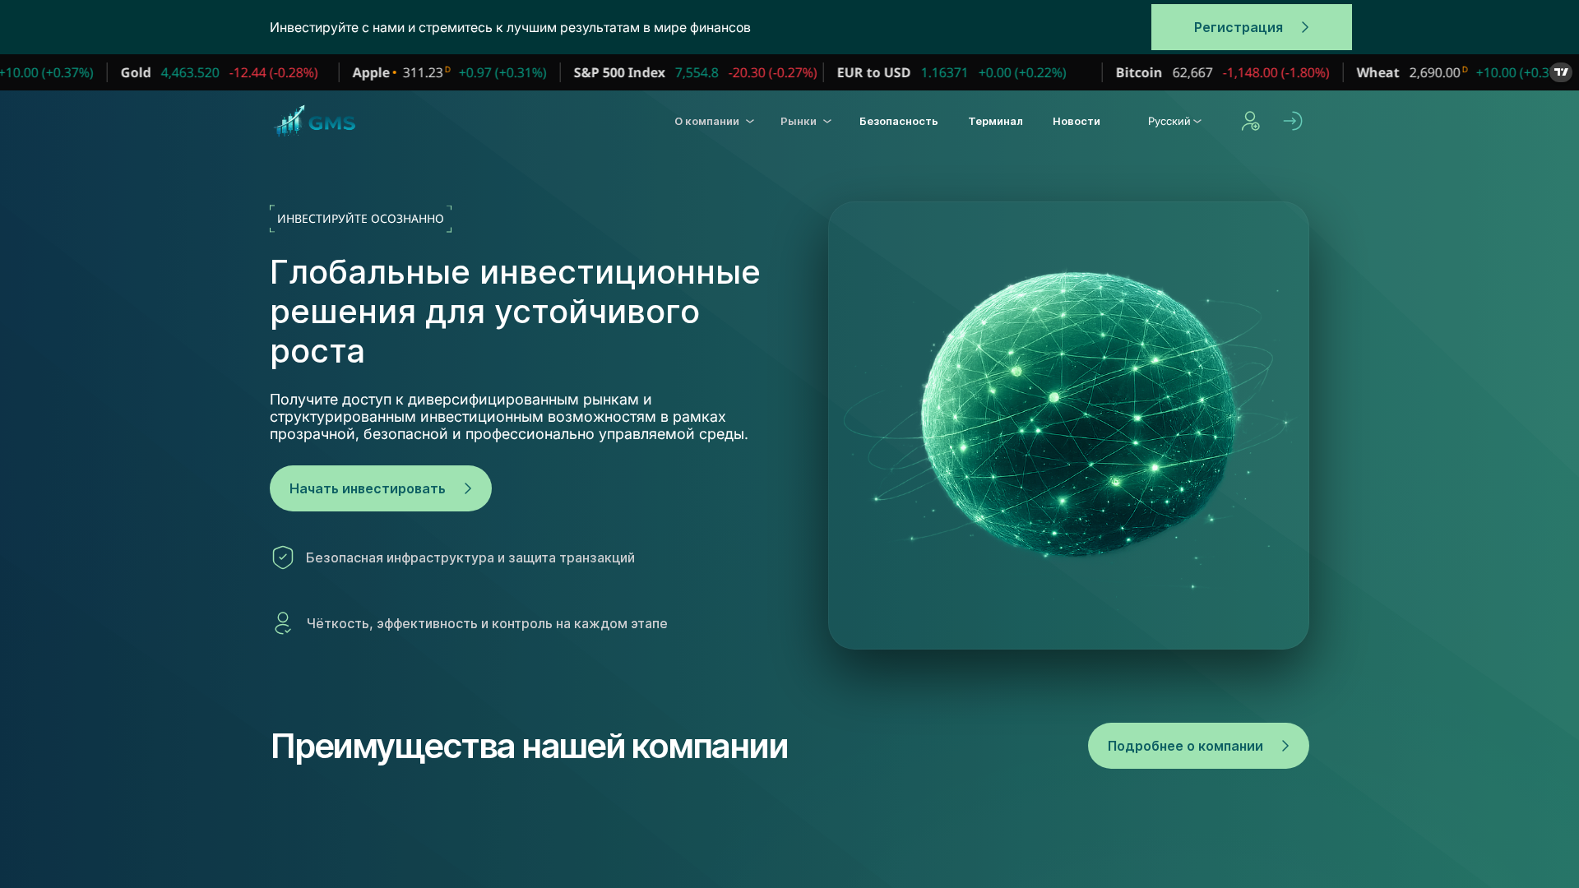Viewport: 1579px width, 888px height.
Task: Click the Подробнее о компании button
Action: tap(1198, 746)
